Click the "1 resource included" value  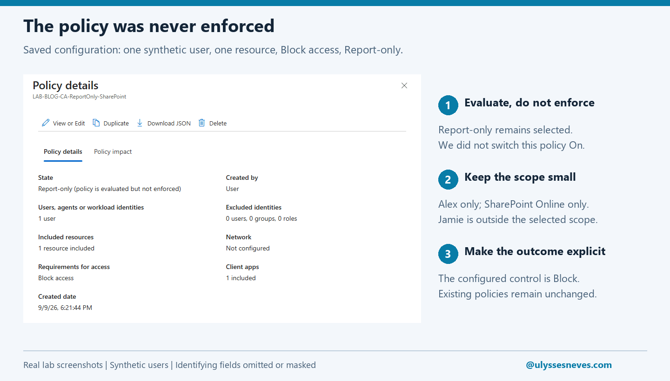[66, 248]
